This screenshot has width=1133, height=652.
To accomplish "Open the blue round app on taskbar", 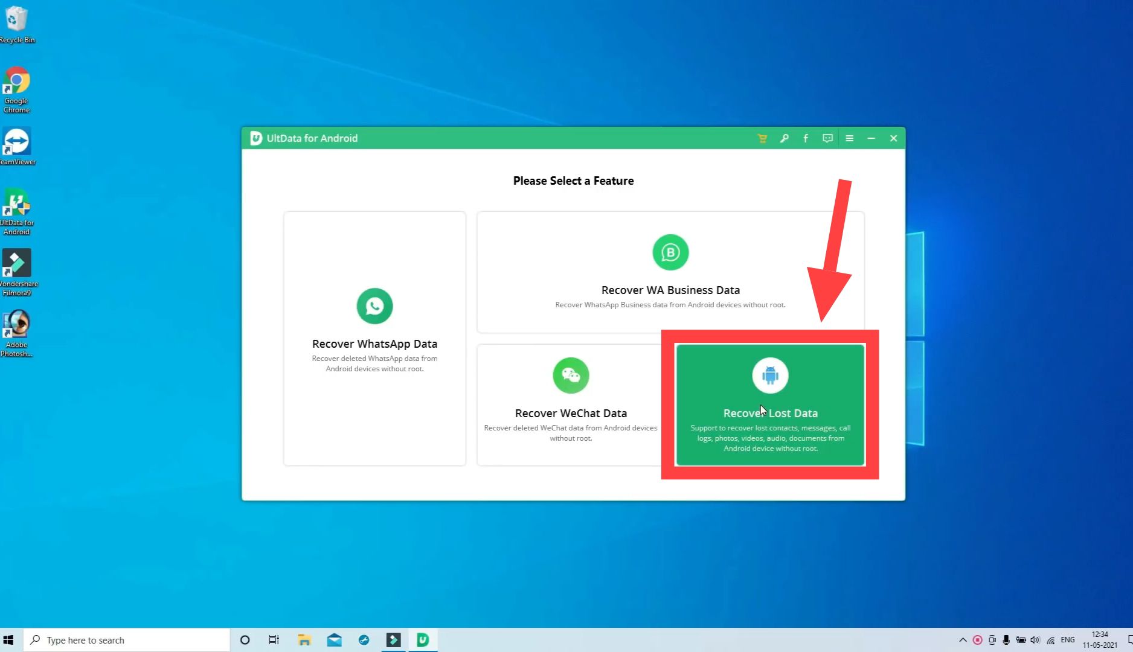I will [364, 640].
